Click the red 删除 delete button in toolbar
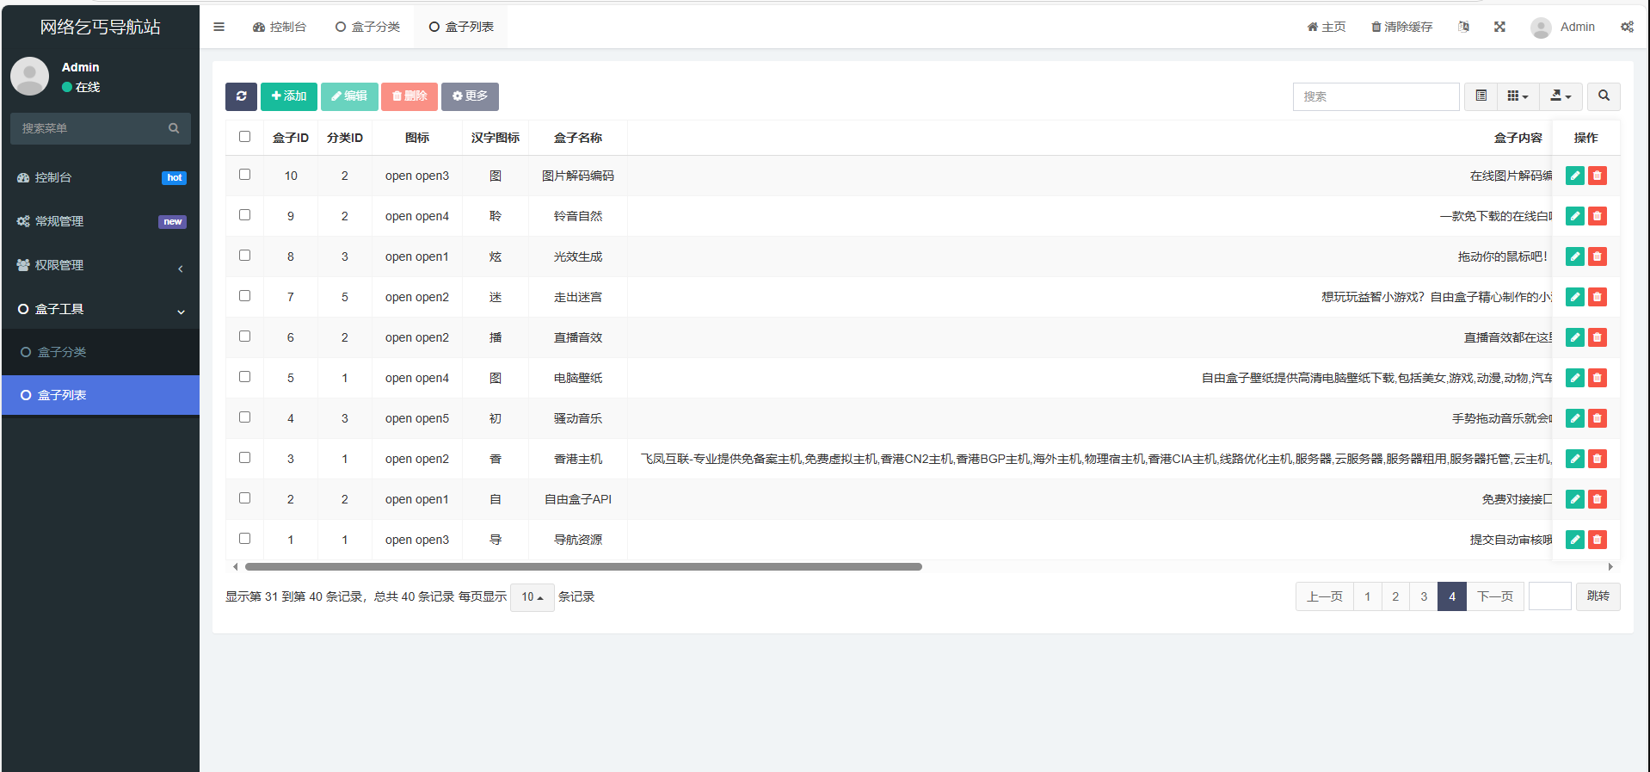The width and height of the screenshot is (1650, 772). point(409,96)
